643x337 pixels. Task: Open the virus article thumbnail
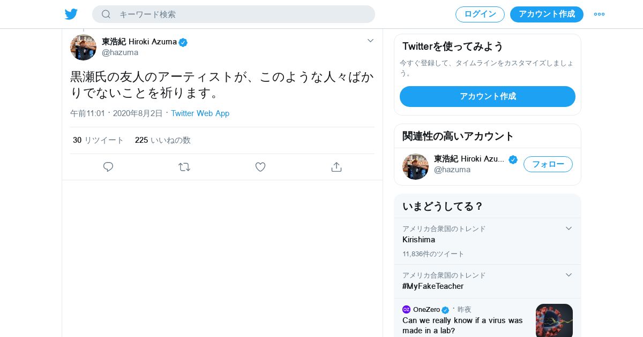click(554, 320)
